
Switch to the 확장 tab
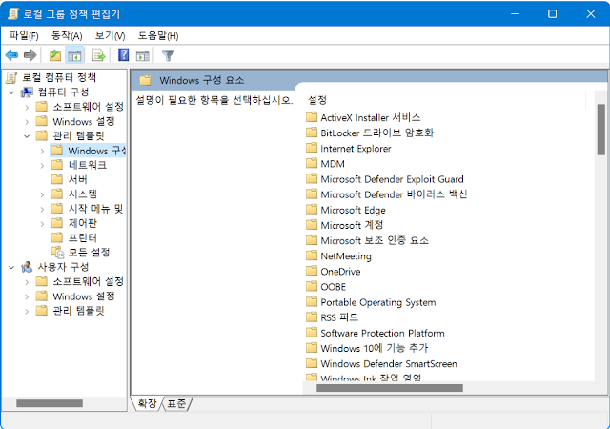pos(147,403)
